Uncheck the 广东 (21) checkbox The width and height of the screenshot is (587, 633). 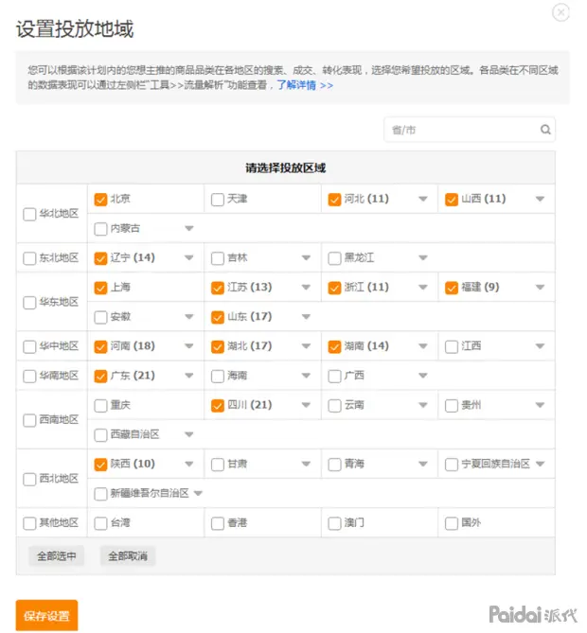pos(100,376)
